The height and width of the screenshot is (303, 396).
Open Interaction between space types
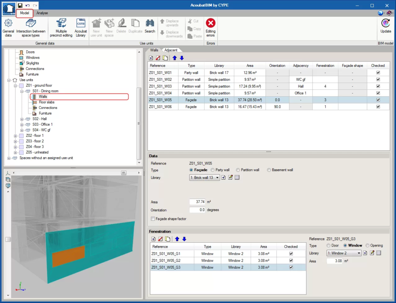pyautogui.click(x=31, y=27)
